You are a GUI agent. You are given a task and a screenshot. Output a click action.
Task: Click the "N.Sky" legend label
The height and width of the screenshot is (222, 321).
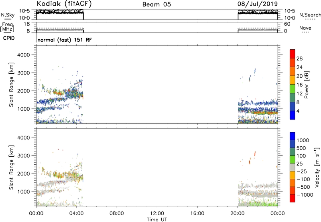8,15
